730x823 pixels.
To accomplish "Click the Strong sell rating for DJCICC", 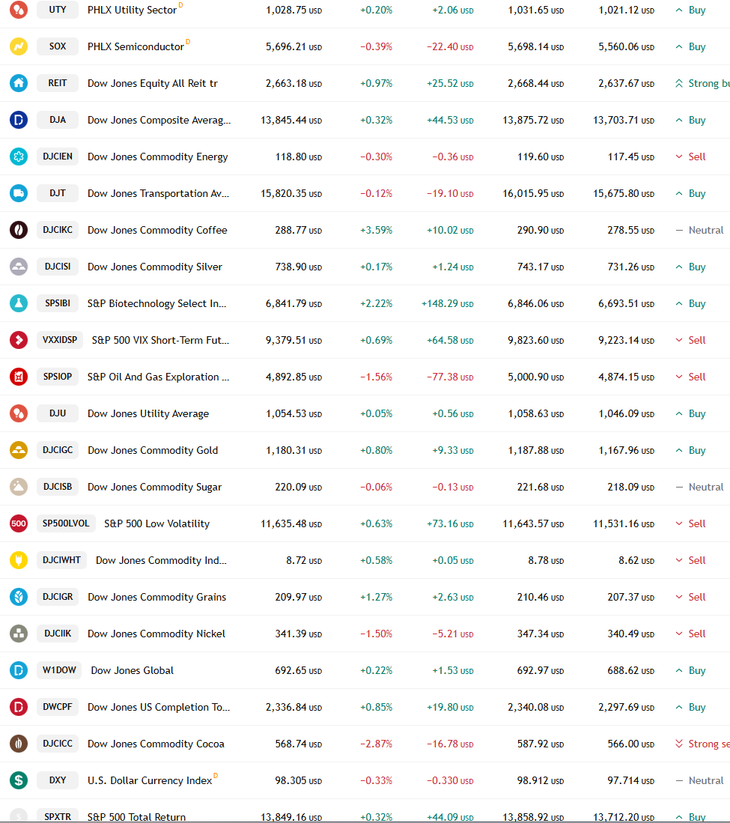I will pos(702,744).
